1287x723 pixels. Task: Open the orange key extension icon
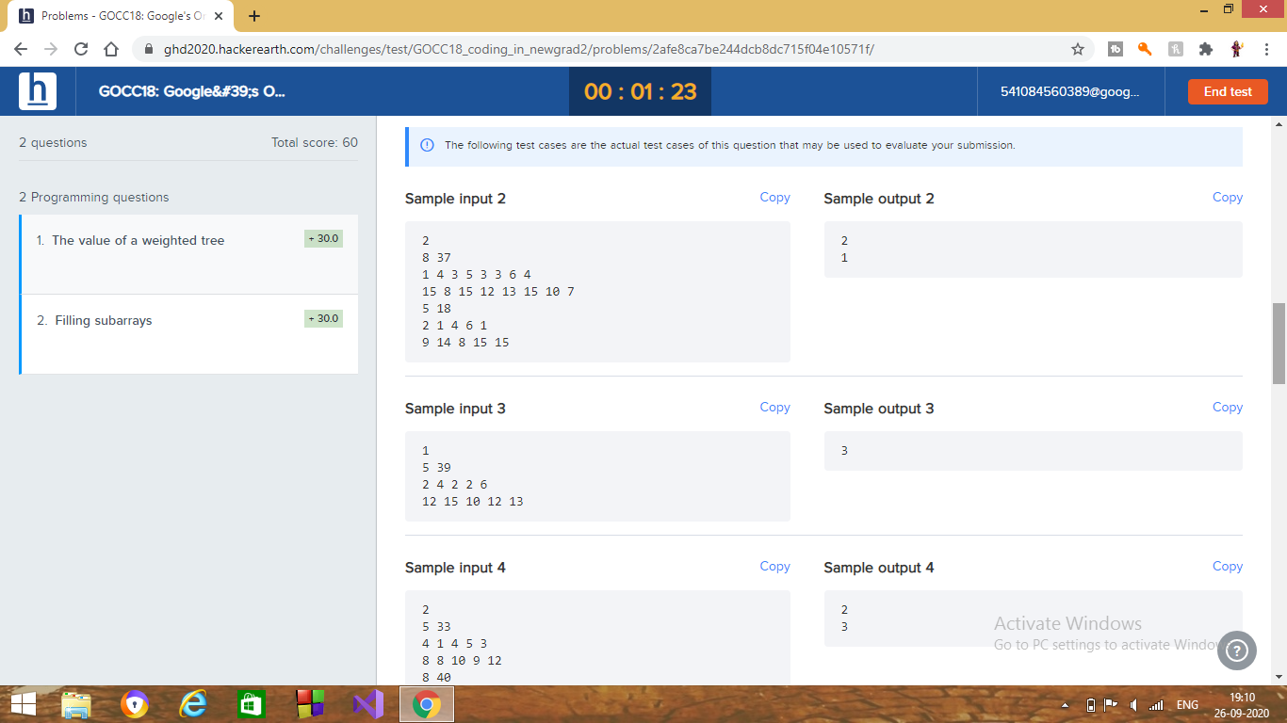(x=1146, y=49)
